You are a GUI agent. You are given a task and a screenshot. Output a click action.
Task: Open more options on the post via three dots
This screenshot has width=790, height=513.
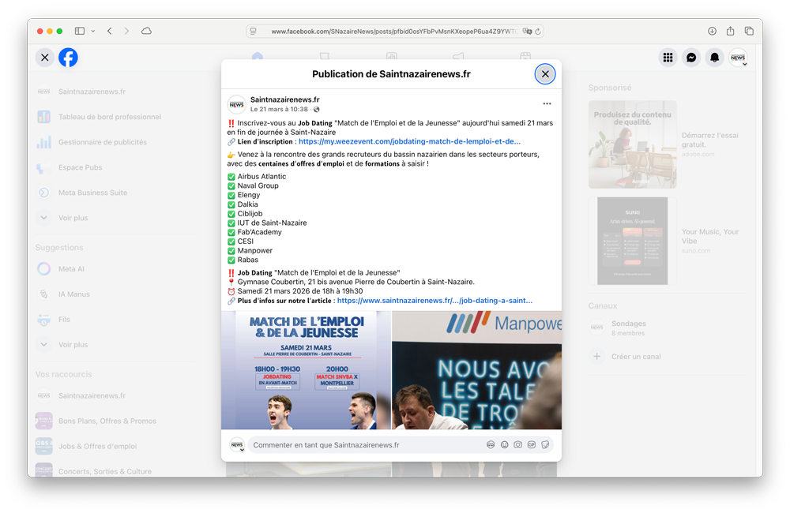(546, 103)
